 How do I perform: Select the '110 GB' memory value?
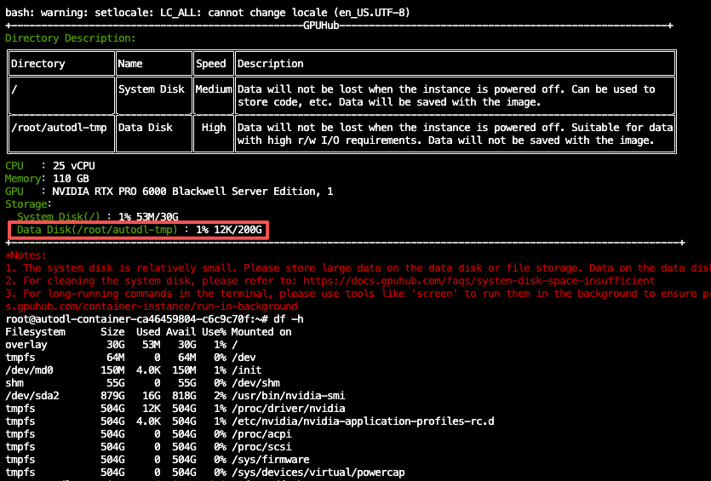(71, 179)
